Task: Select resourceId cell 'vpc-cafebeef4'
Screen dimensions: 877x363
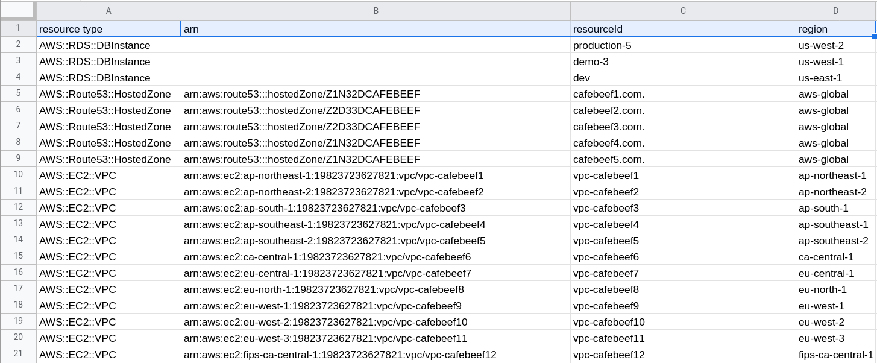Action: click(683, 224)
